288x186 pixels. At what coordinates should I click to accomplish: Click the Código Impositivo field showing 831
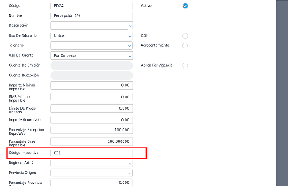coord(91,153)
